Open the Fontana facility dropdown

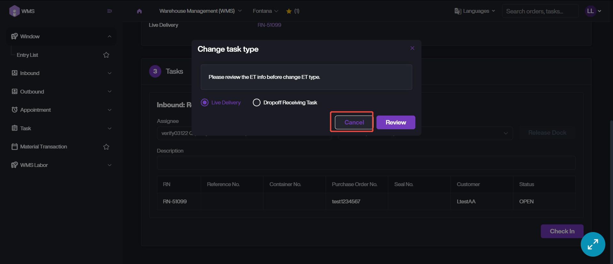[x=265, y=11]
